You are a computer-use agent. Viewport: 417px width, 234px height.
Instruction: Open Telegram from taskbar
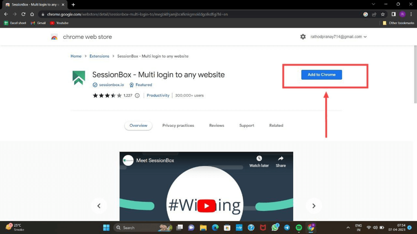pos(287,227)
